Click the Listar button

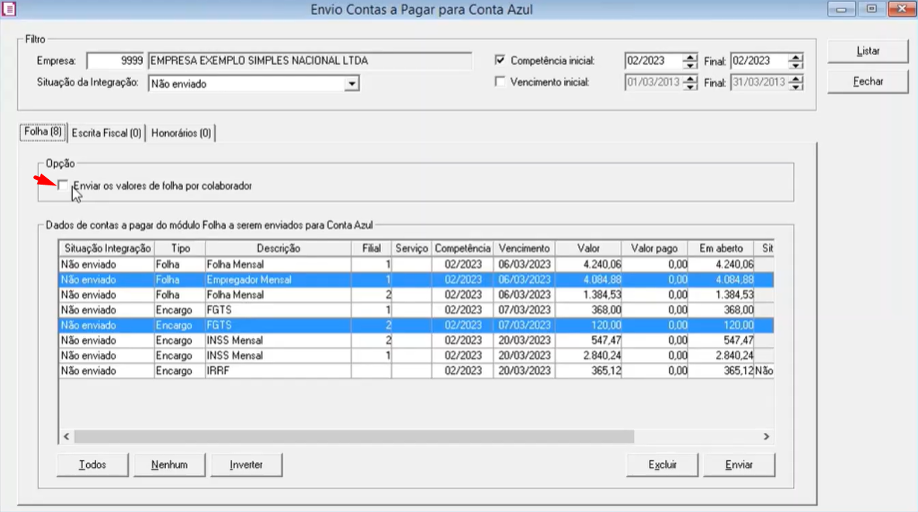coord(868,51)
